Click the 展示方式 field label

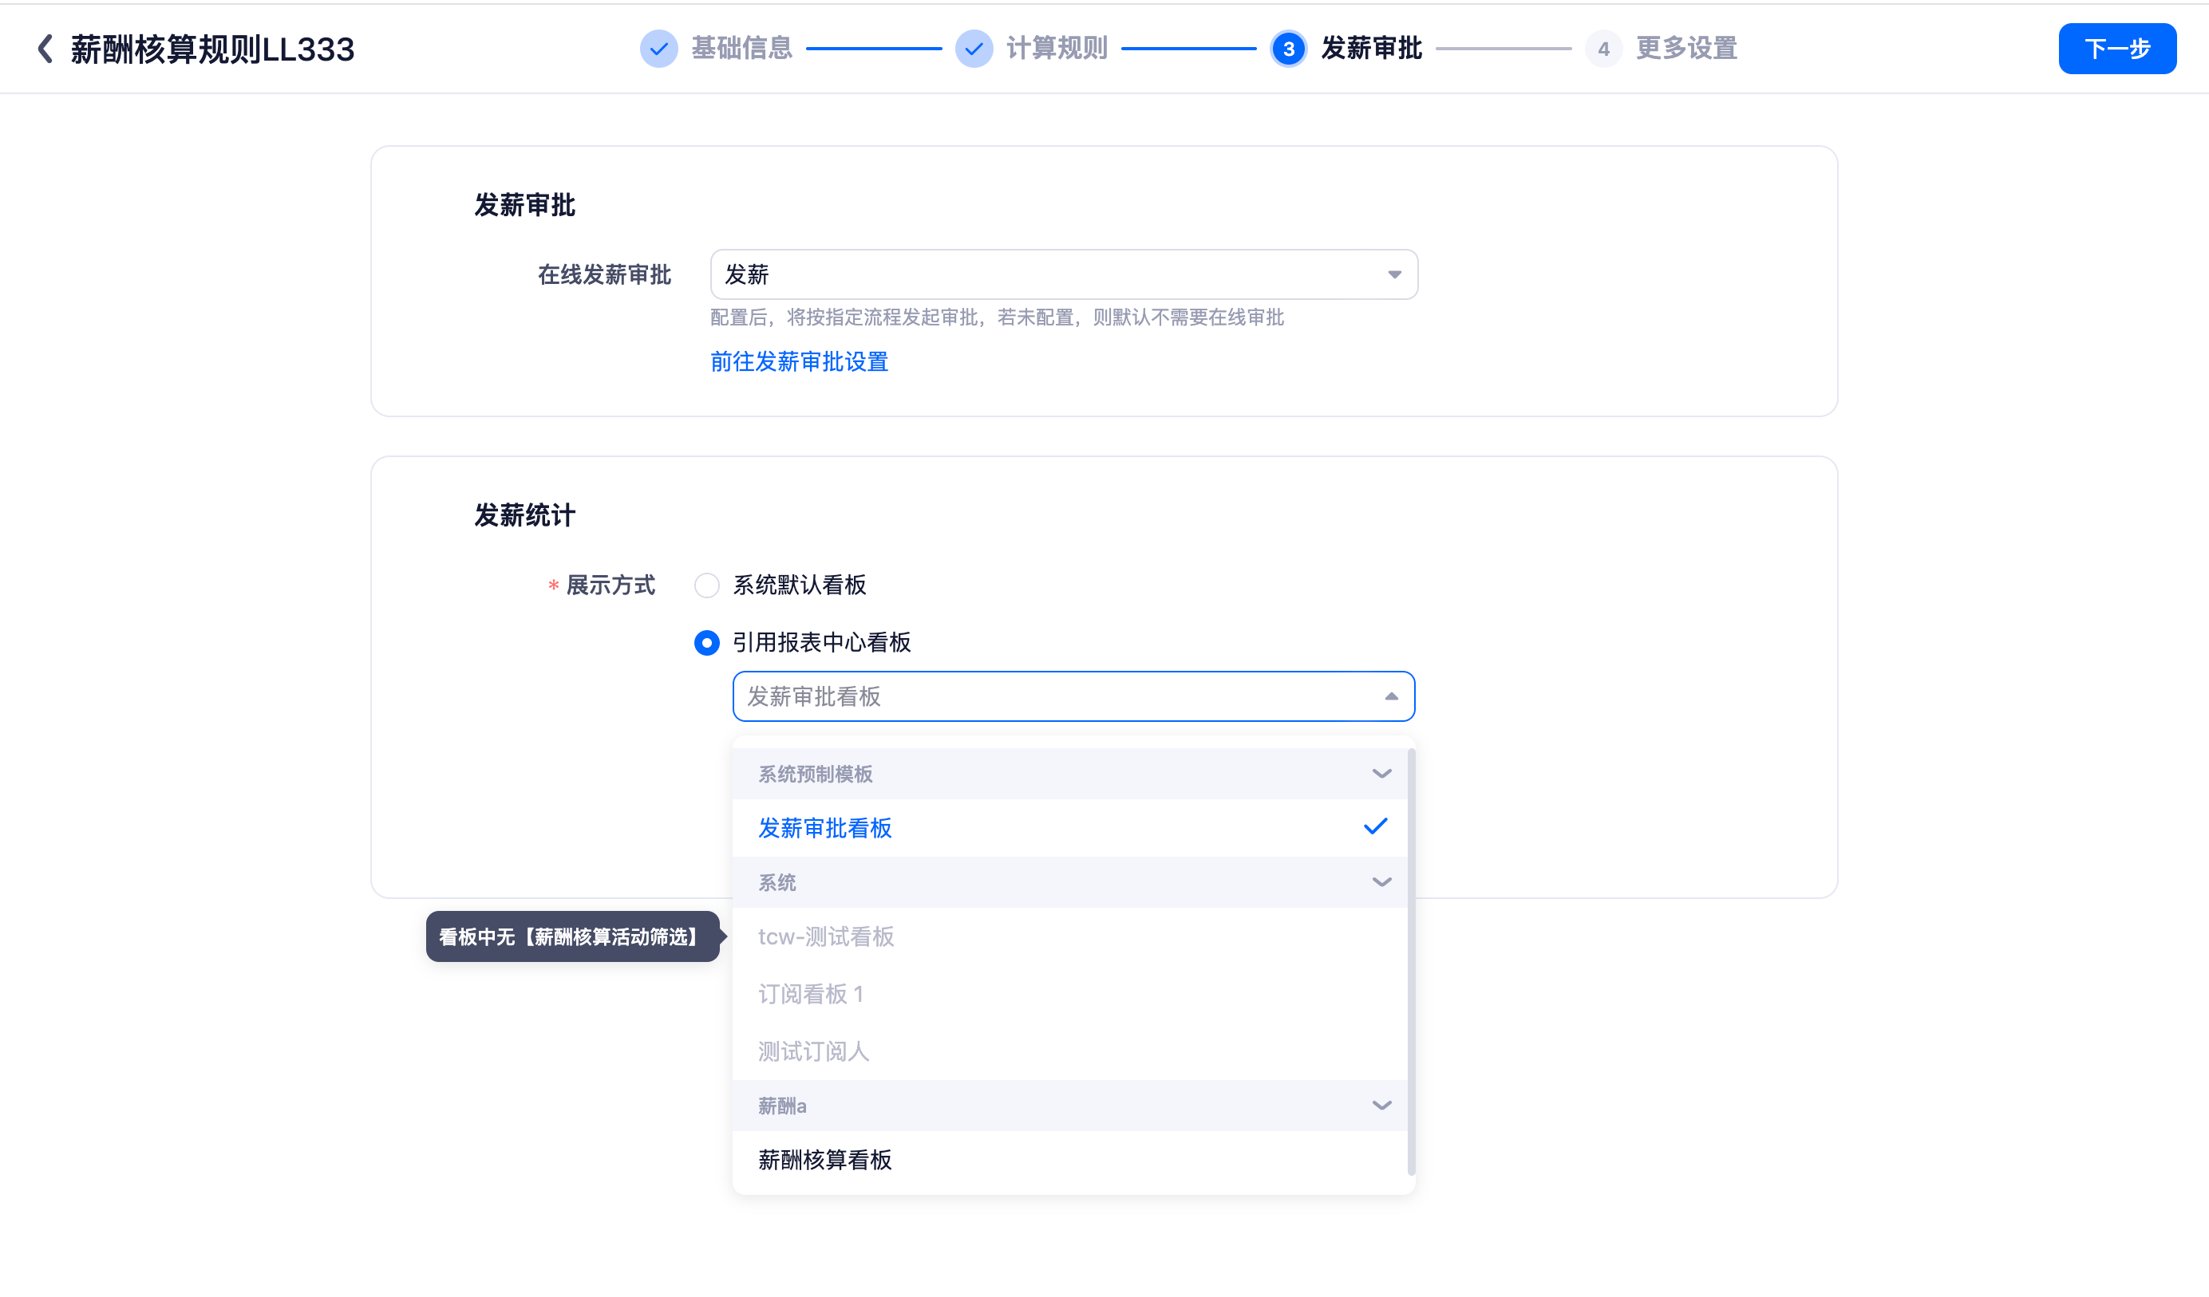coord(610,585)
